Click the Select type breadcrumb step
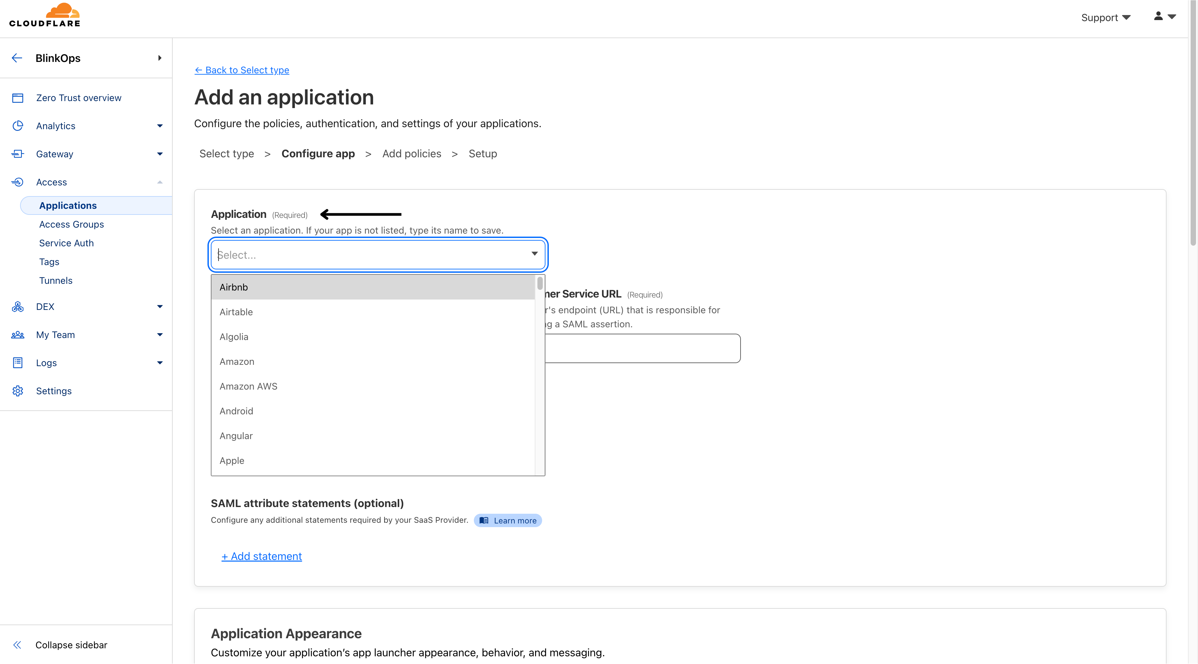Image resolution: width=1198 pixels, height=664 pixels. [227, 154]
